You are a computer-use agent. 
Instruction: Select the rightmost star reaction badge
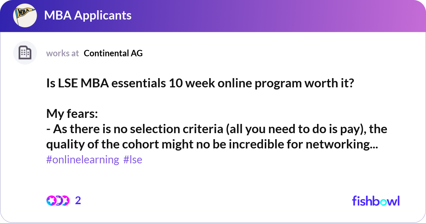(65, 200)
